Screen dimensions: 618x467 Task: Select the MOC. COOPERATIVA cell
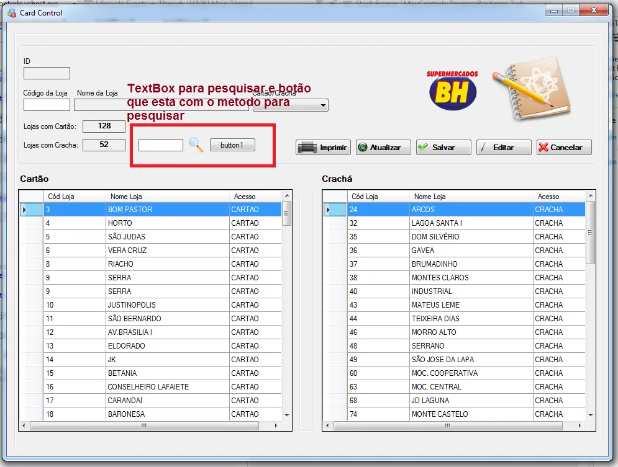471,373
